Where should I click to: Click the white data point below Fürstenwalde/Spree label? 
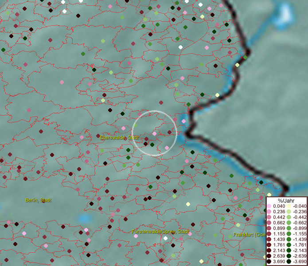coord(166,239)
